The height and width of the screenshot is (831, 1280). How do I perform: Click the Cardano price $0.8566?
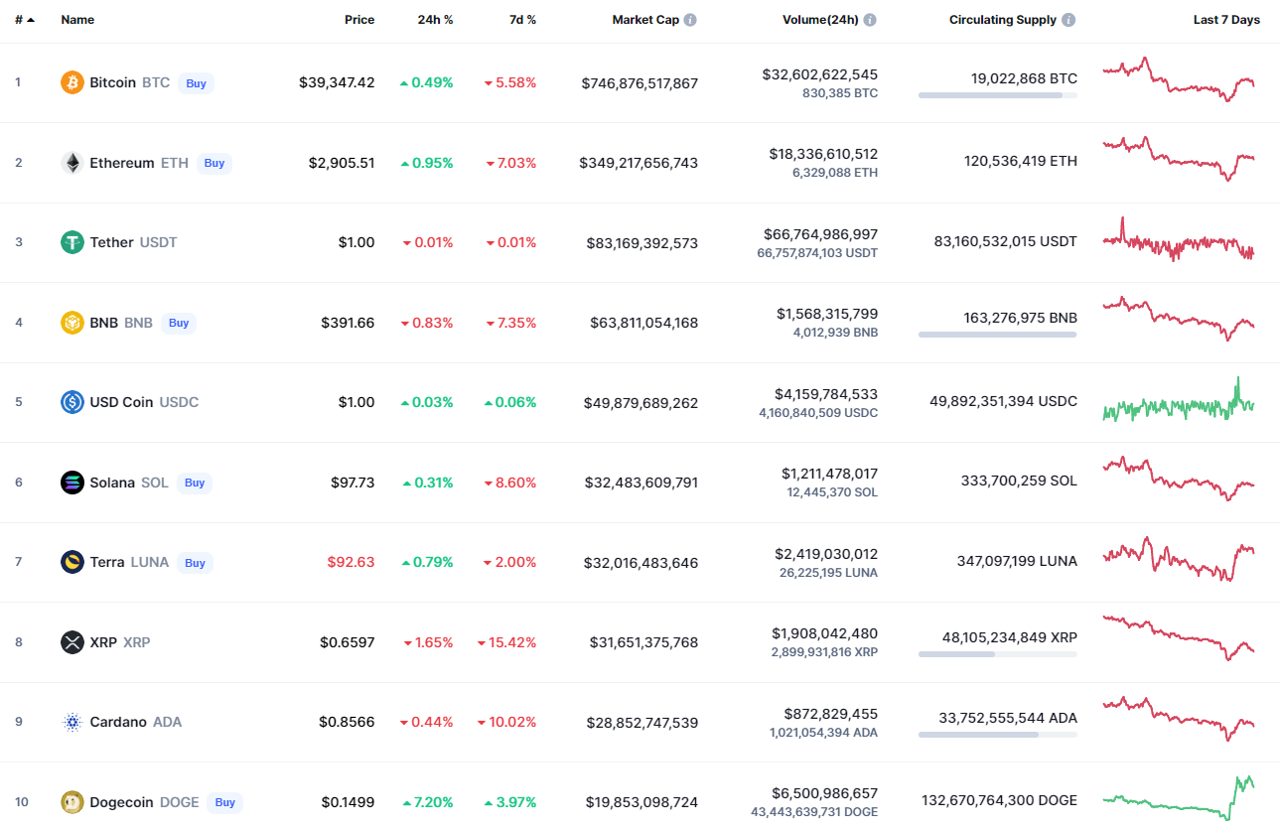click(x=347, y=722)
